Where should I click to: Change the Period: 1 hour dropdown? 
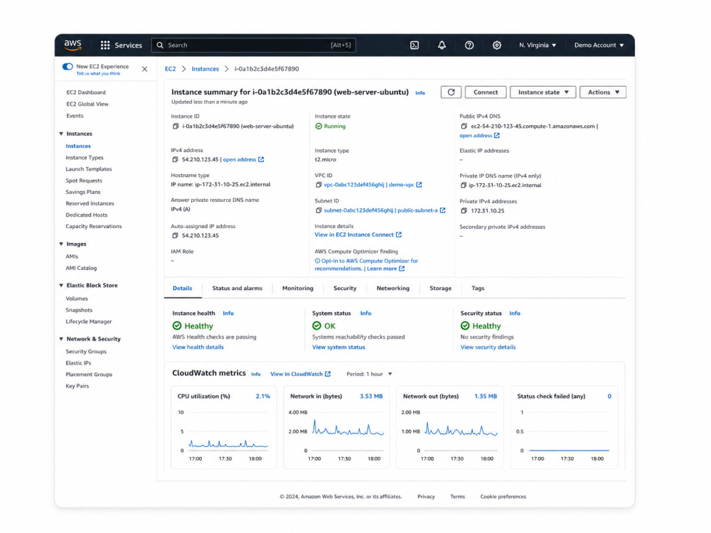click(369, 374)
